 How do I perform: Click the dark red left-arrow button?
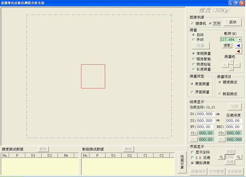pyautogui.click(x=238, y=51)
